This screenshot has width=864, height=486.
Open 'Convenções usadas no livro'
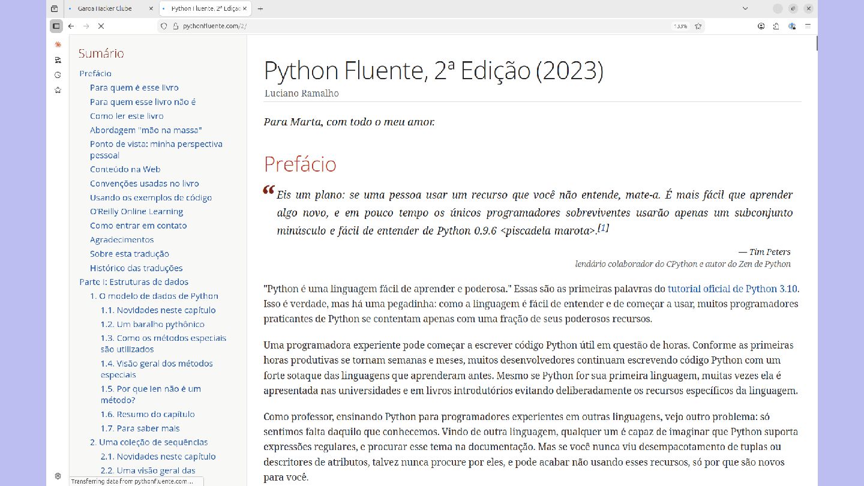(x=145, y=184)
